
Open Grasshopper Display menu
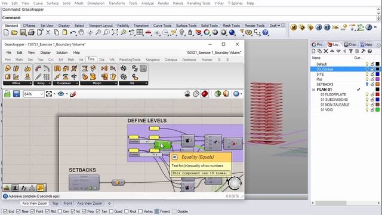pos(45,53)
